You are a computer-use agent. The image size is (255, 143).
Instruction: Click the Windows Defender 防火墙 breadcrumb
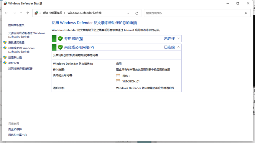(x=84, y=13)
